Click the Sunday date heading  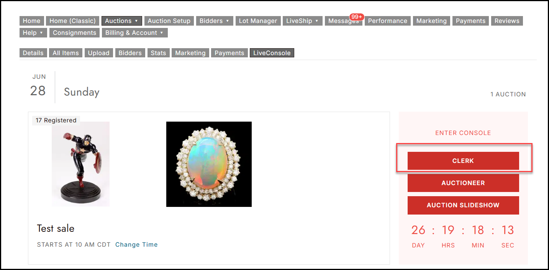click(82, 92)
